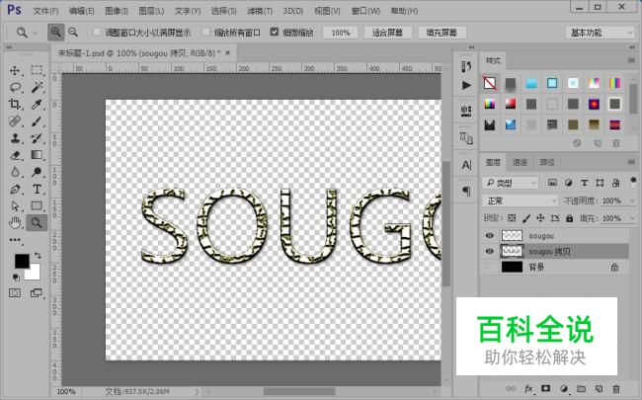
Task: Select the Rectangle shape tool
Action: point(37,206)
